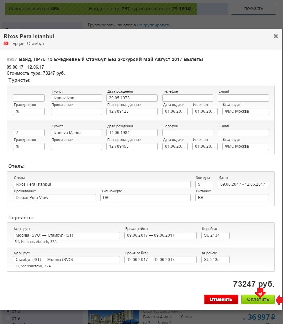The image size is (283, 324).
Task: Click passport field with 12 789455
Action: point(132,146)
